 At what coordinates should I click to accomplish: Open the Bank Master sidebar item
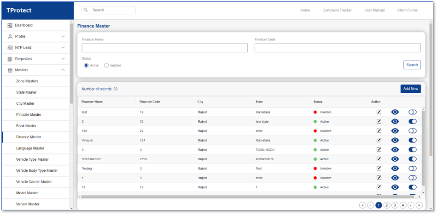coord(26,126)
